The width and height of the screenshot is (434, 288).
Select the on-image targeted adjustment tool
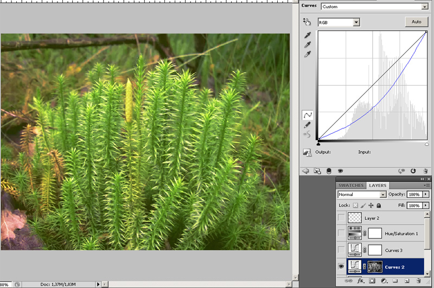point(308,22)
